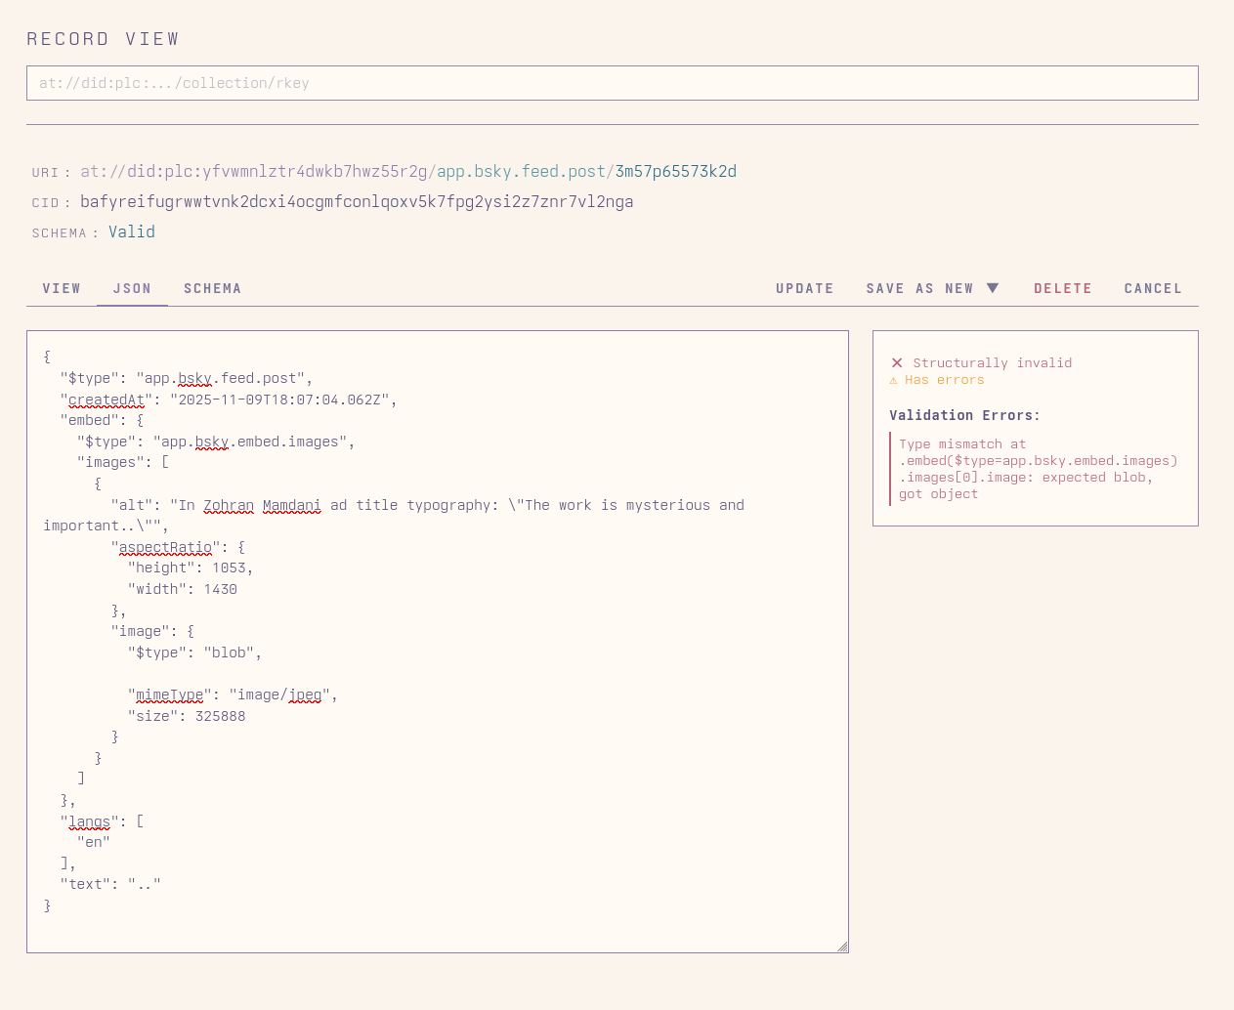Switch to the VIEW tab

tap(62, 287)
